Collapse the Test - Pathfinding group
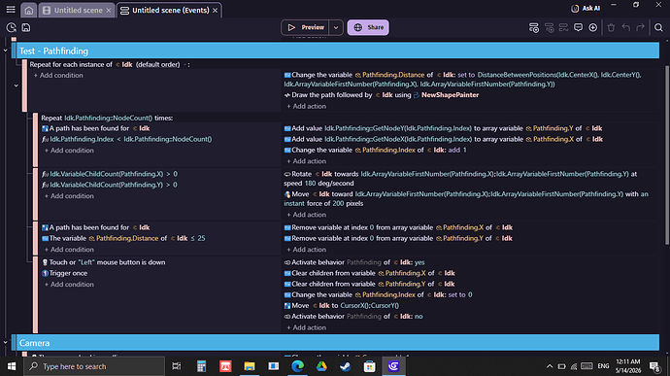 coord(5,51)
